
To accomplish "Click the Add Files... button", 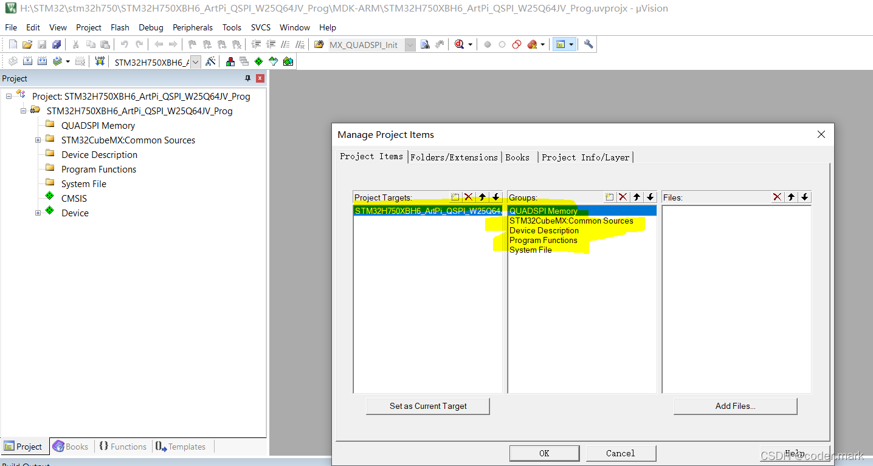I will (x=735, y=406).
